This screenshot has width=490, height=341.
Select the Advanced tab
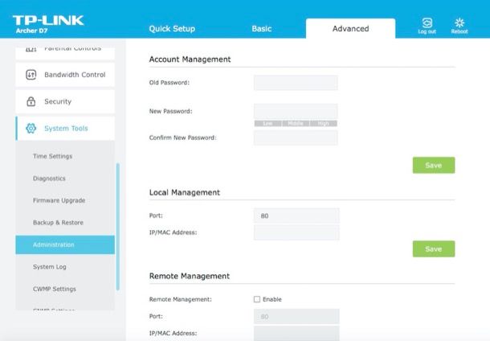pos(350,28)
